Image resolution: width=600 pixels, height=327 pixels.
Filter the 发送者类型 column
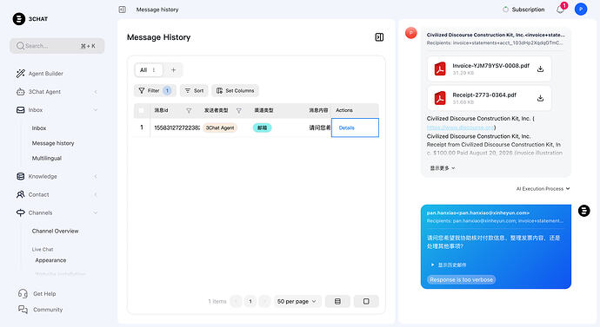(x=239, y=110)
